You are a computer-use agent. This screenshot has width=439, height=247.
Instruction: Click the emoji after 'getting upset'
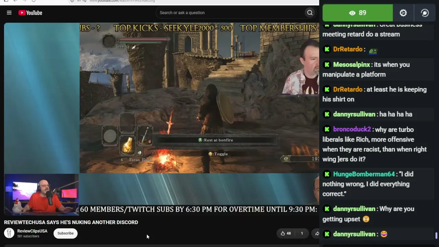pos(366,219)
